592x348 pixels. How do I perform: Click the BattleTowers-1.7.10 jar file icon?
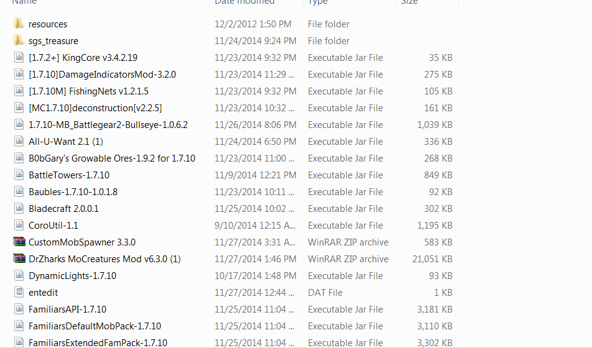[x=19, y=175]
